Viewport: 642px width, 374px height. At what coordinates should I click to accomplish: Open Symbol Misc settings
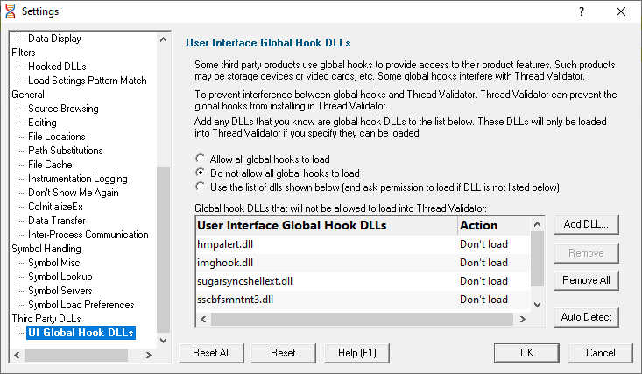coord(53,263)
